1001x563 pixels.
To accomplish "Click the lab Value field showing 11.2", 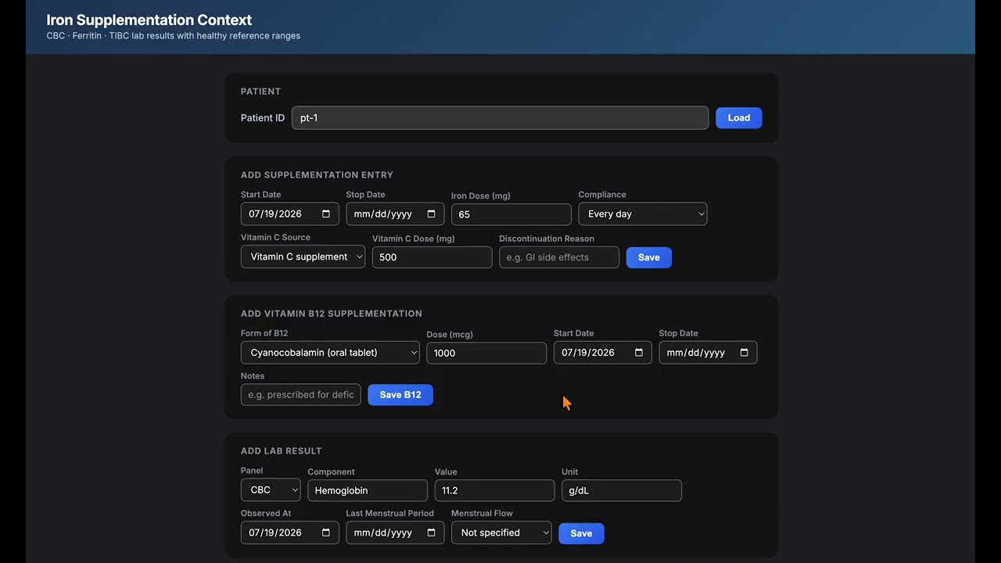I will point(494,490).
